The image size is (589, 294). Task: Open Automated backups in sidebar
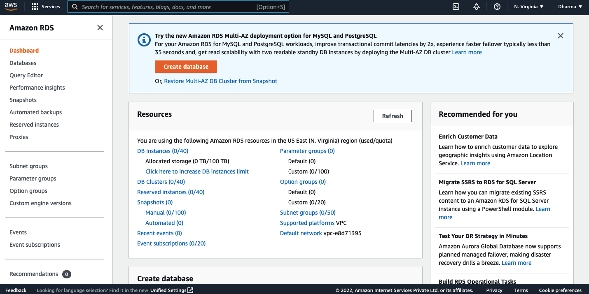(x=35, y=112)
